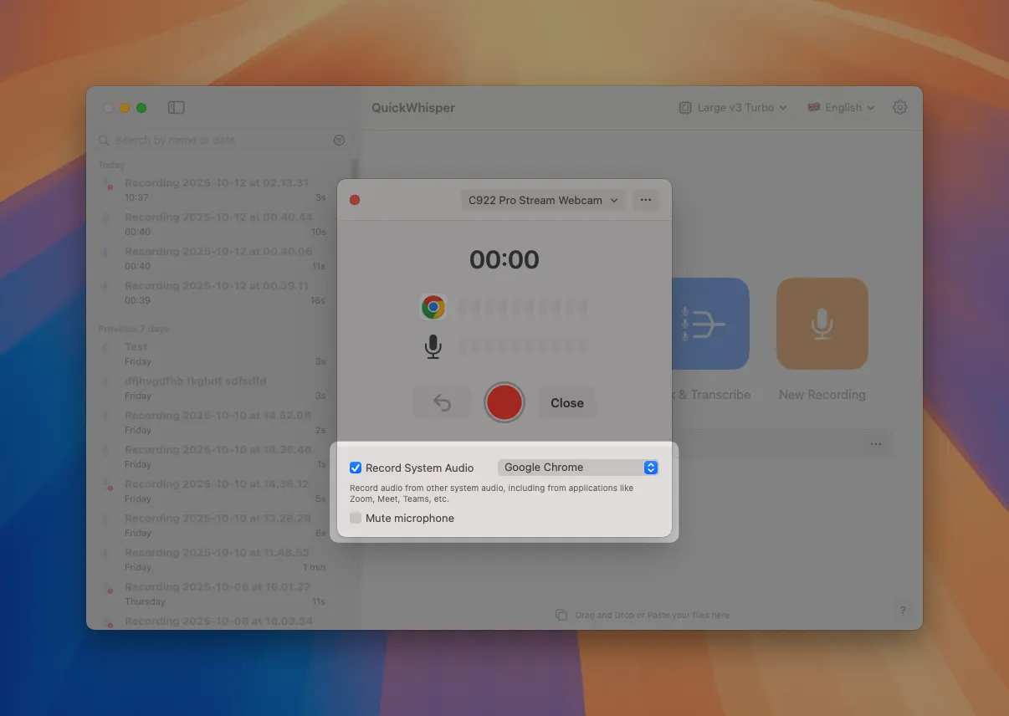Screen dimensions: 1009x716
Task: Click the Previous 7 days section header
Action: pos(133,329)
